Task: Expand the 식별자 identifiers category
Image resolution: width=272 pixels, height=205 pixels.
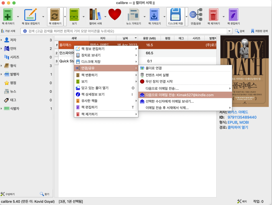Action: click(1, 108)
